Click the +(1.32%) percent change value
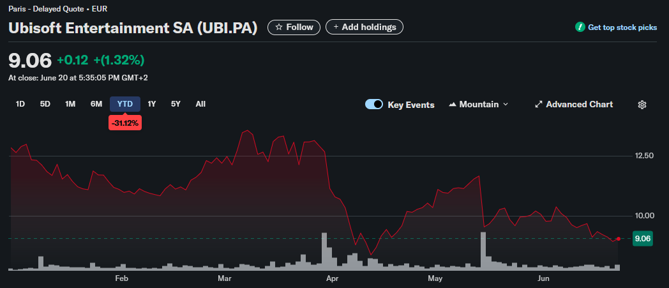This screenshot has width=669, height=288. pyautogui.click(x=119, y=61)
